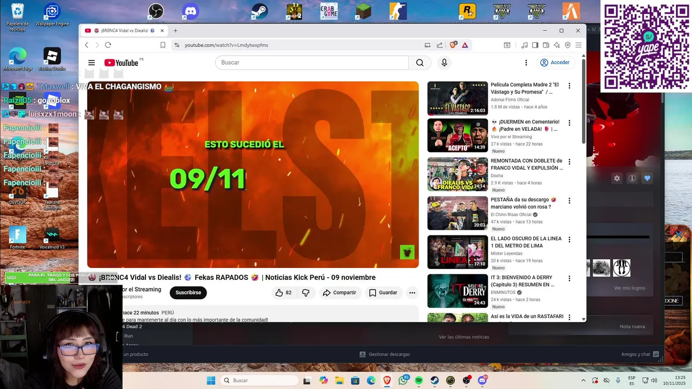Open the Brave browser main menu
Screen dimensions: 692x389
578,45
